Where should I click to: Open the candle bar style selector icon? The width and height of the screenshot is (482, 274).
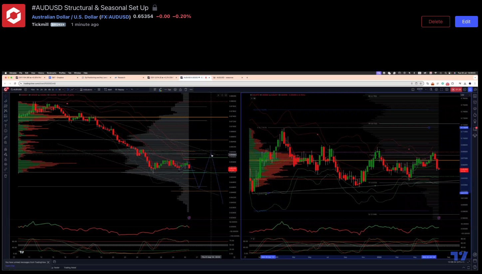point(68,89)
